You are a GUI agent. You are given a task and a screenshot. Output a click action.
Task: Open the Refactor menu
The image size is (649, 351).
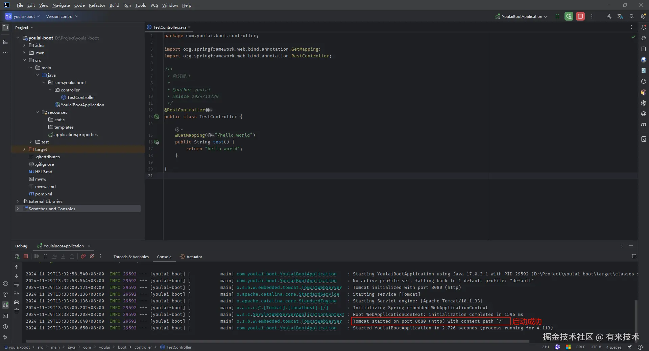(97, 5)
